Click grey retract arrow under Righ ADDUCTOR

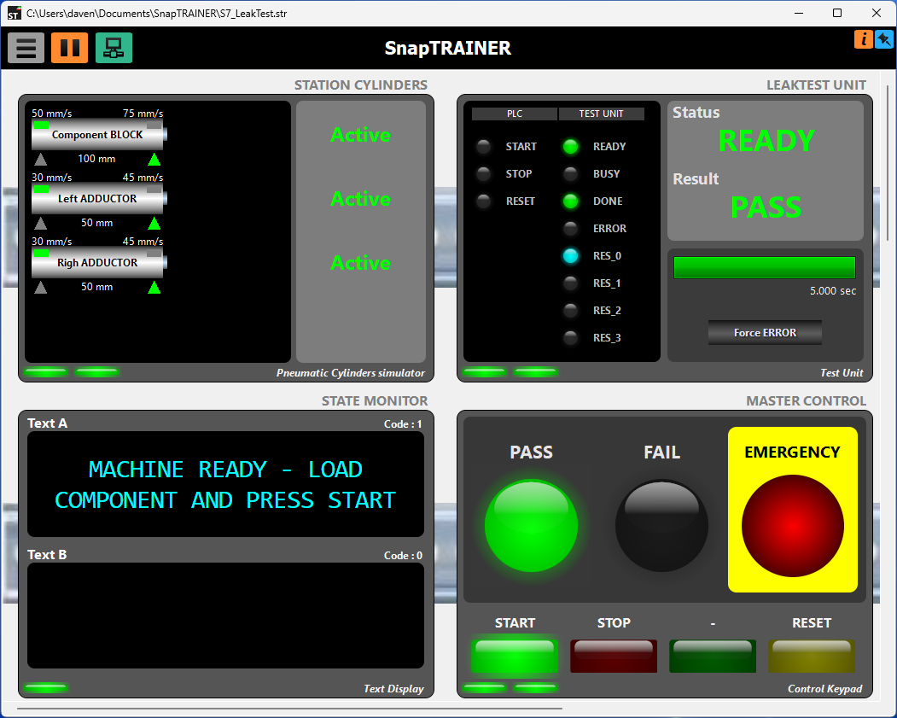[x=41, y=287]
